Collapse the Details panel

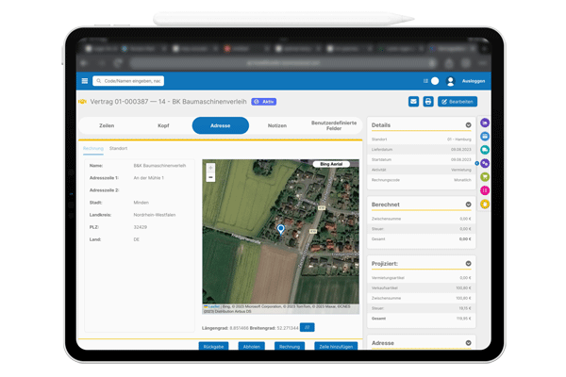[468, 125]
